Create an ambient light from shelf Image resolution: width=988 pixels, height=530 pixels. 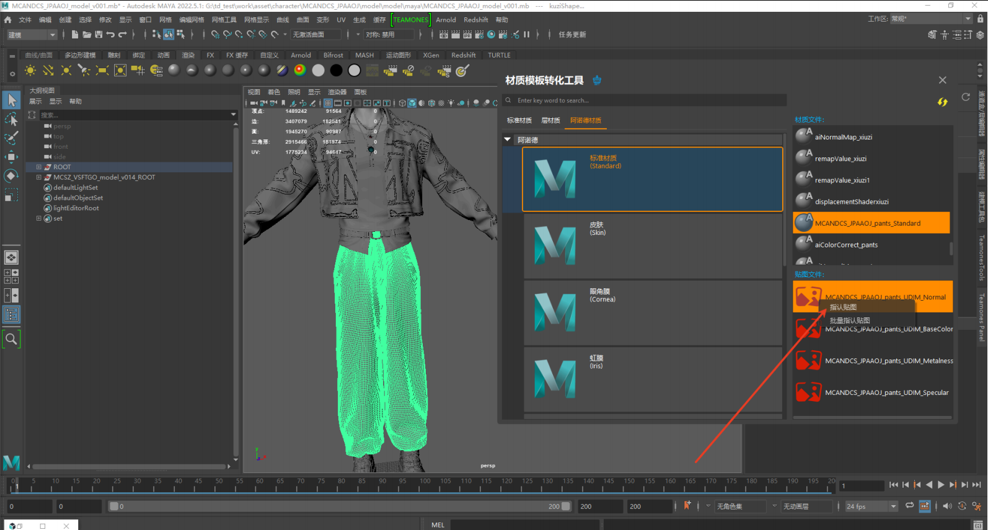pyautogui.click(x=30, y=71)
